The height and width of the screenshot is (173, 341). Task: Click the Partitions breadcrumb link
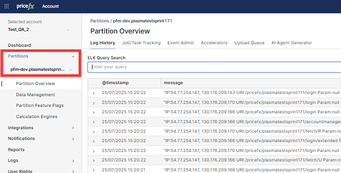coord(100,21)
